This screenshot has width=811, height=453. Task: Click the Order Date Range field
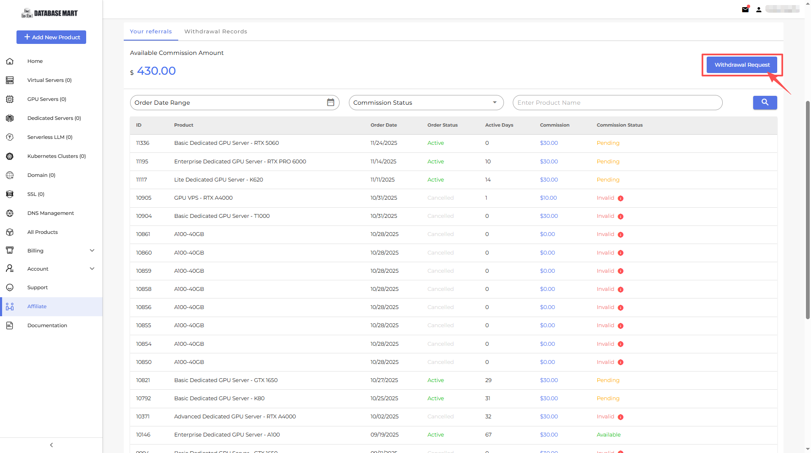tap(235, 103)
